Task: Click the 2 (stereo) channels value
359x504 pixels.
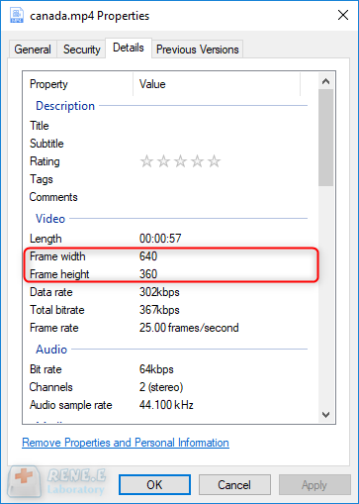Action: 161,387
